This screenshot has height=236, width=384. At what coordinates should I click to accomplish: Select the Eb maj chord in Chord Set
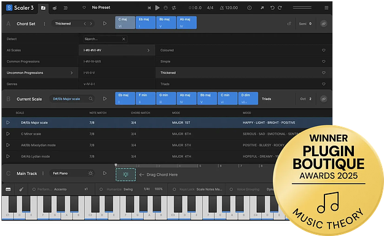146,23
